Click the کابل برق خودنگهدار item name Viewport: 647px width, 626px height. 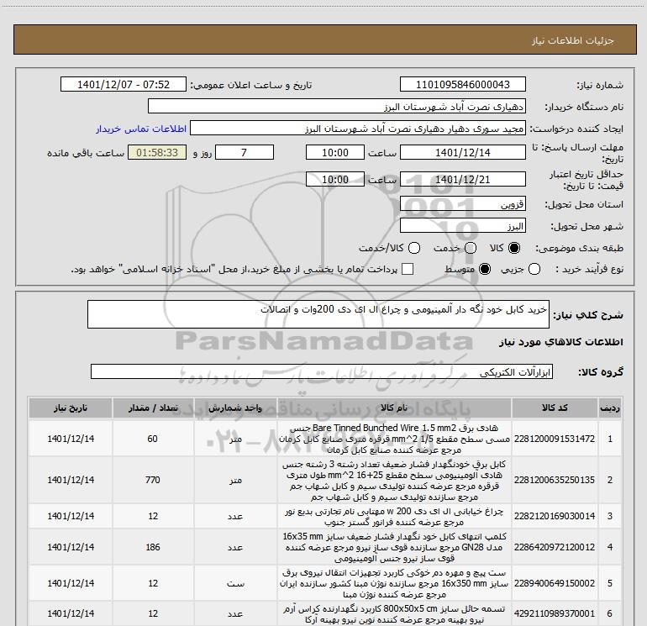[x=394, y=481]
